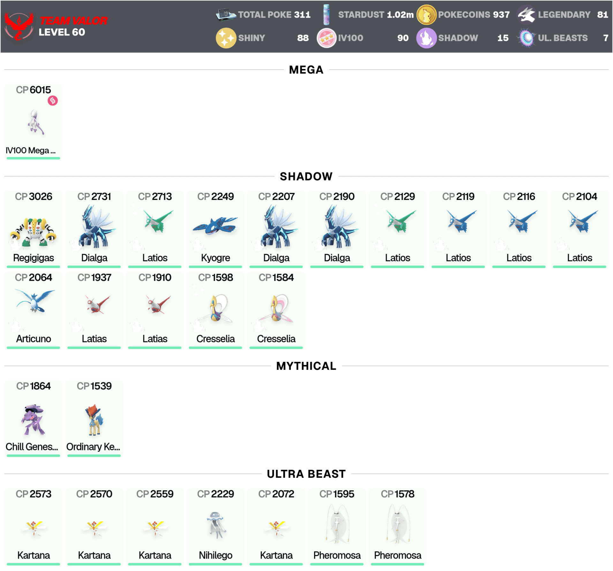Click the TEAM VALOR title text
Viewport: 613px width, 571px height.
coord(74,21)
